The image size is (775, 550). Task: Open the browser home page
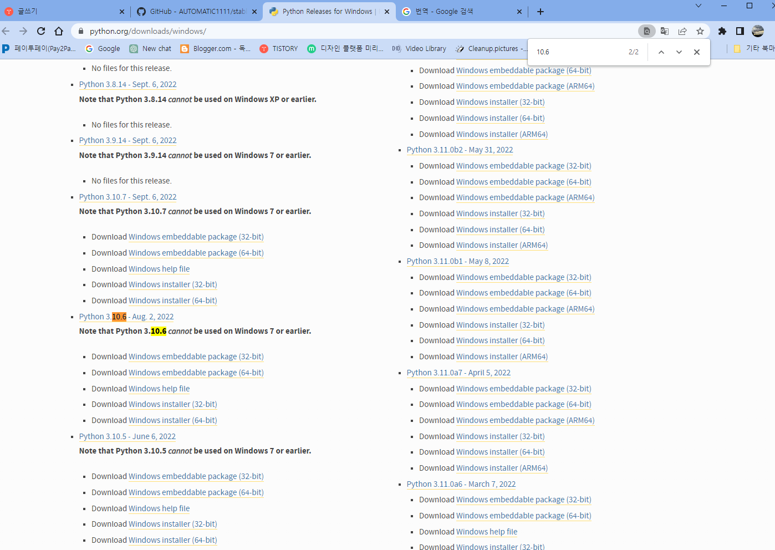point(59,31)
